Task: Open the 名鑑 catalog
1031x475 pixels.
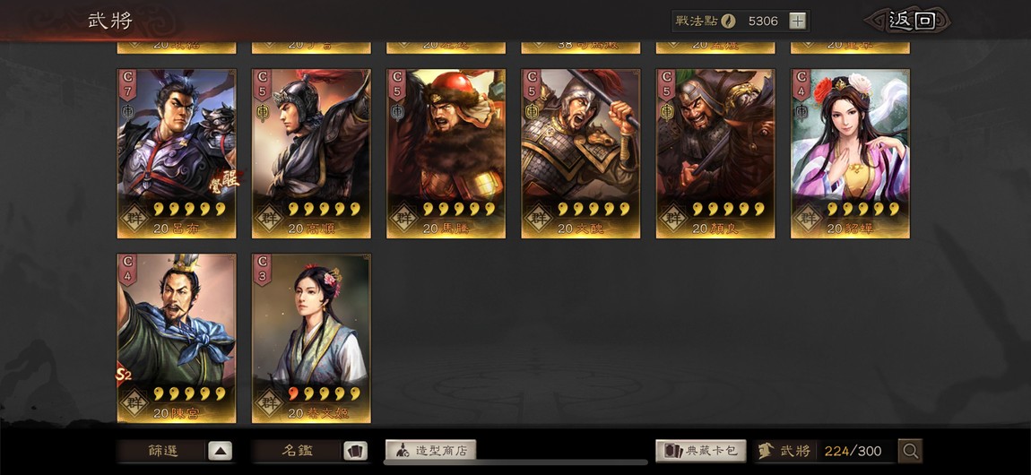Action: coord(298,451)
